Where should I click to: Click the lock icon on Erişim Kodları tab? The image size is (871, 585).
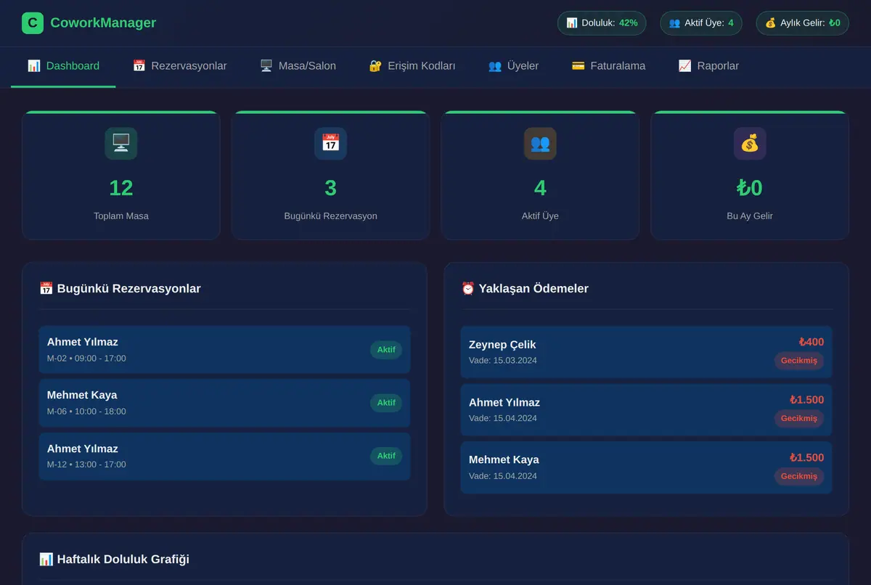(375, 66)
